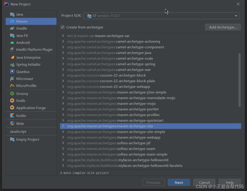Image resolution: width=247 pixels, height=191 pixels.
Task: Click the Java FX folder icon
Action: pos(12,35)
